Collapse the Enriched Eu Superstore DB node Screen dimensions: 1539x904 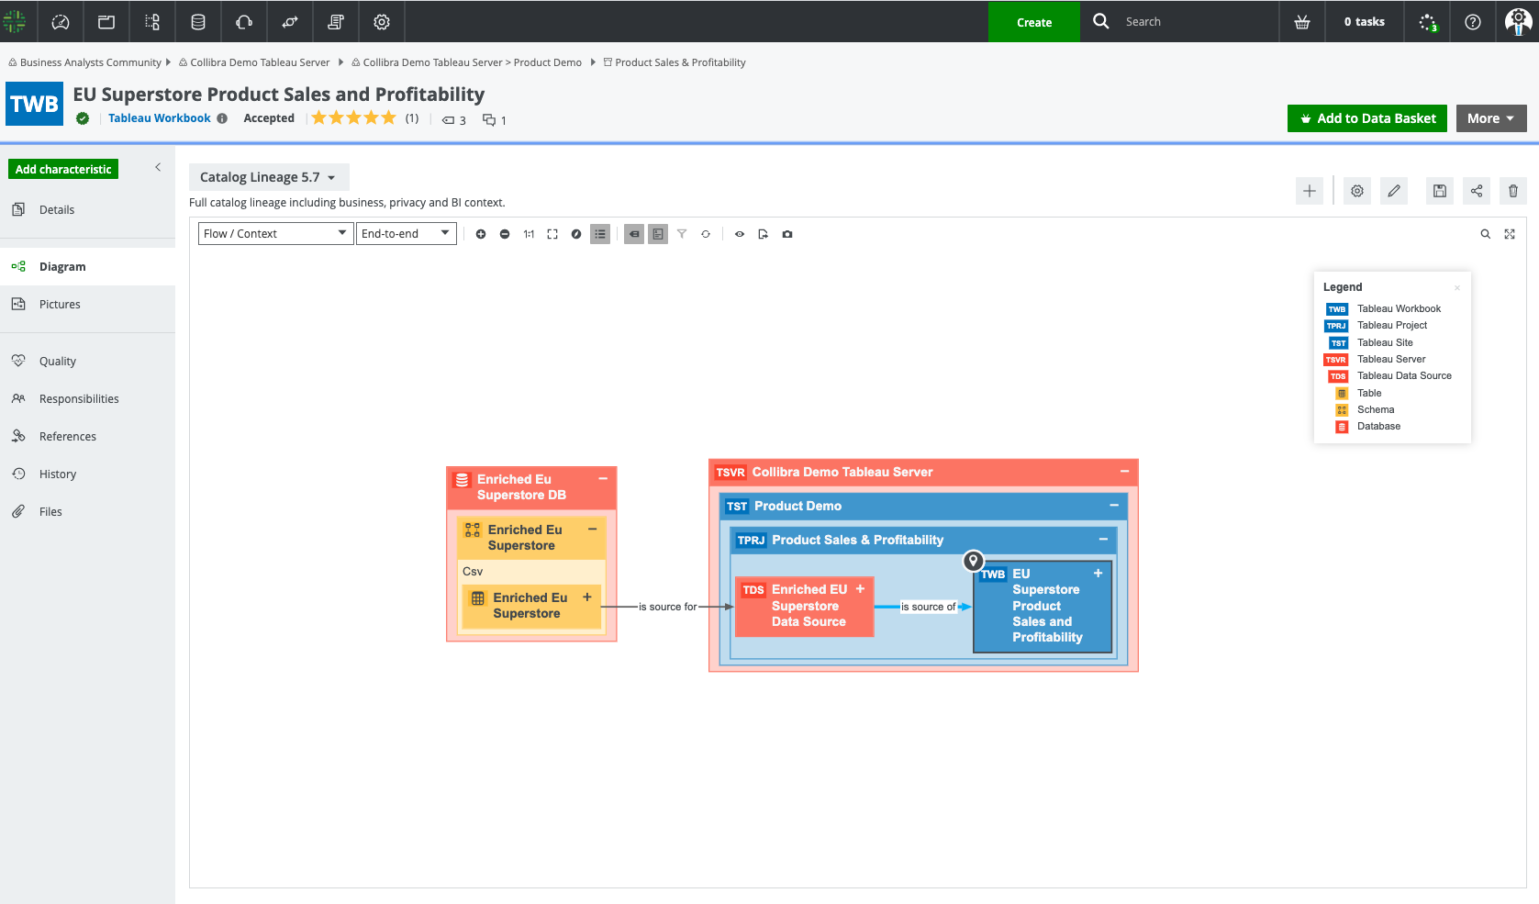click(x=603, y=479)
